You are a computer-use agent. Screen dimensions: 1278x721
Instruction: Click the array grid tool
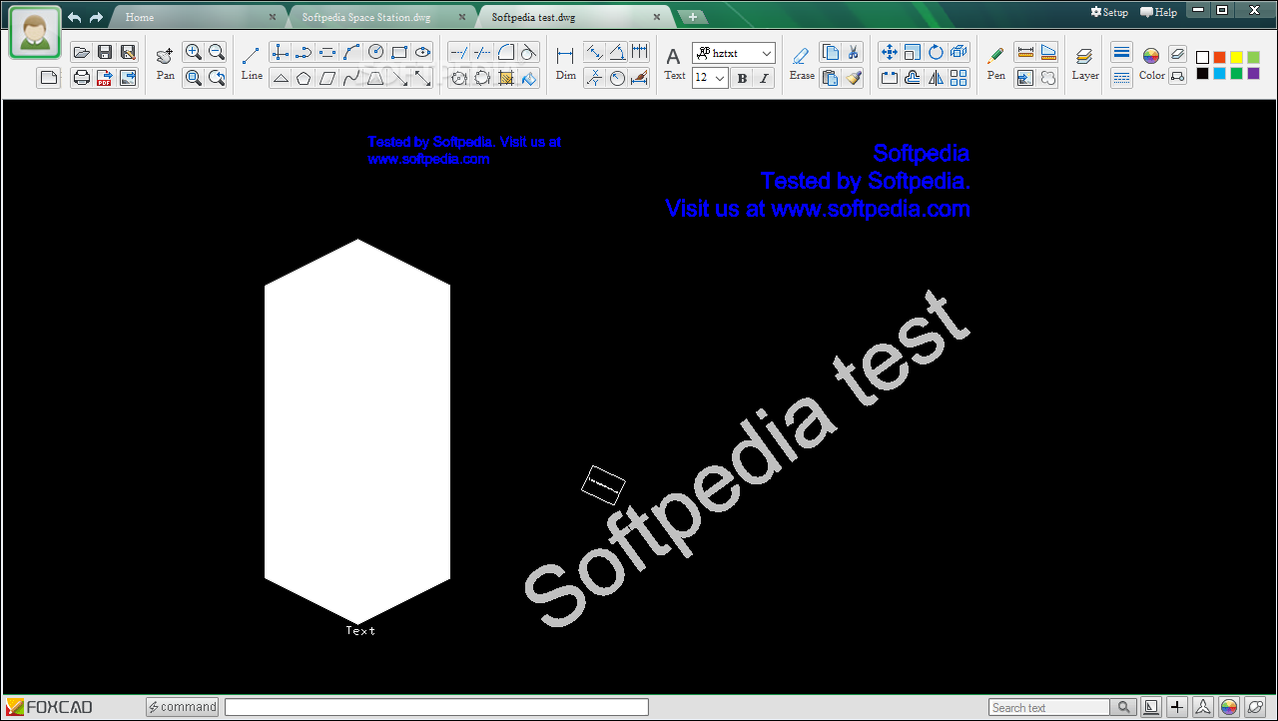click(958, 78)
